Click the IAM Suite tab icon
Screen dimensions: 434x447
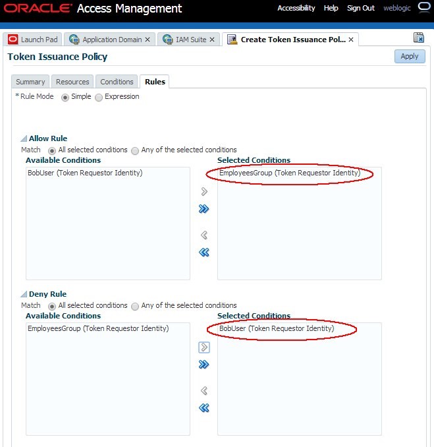pos(167,40)
